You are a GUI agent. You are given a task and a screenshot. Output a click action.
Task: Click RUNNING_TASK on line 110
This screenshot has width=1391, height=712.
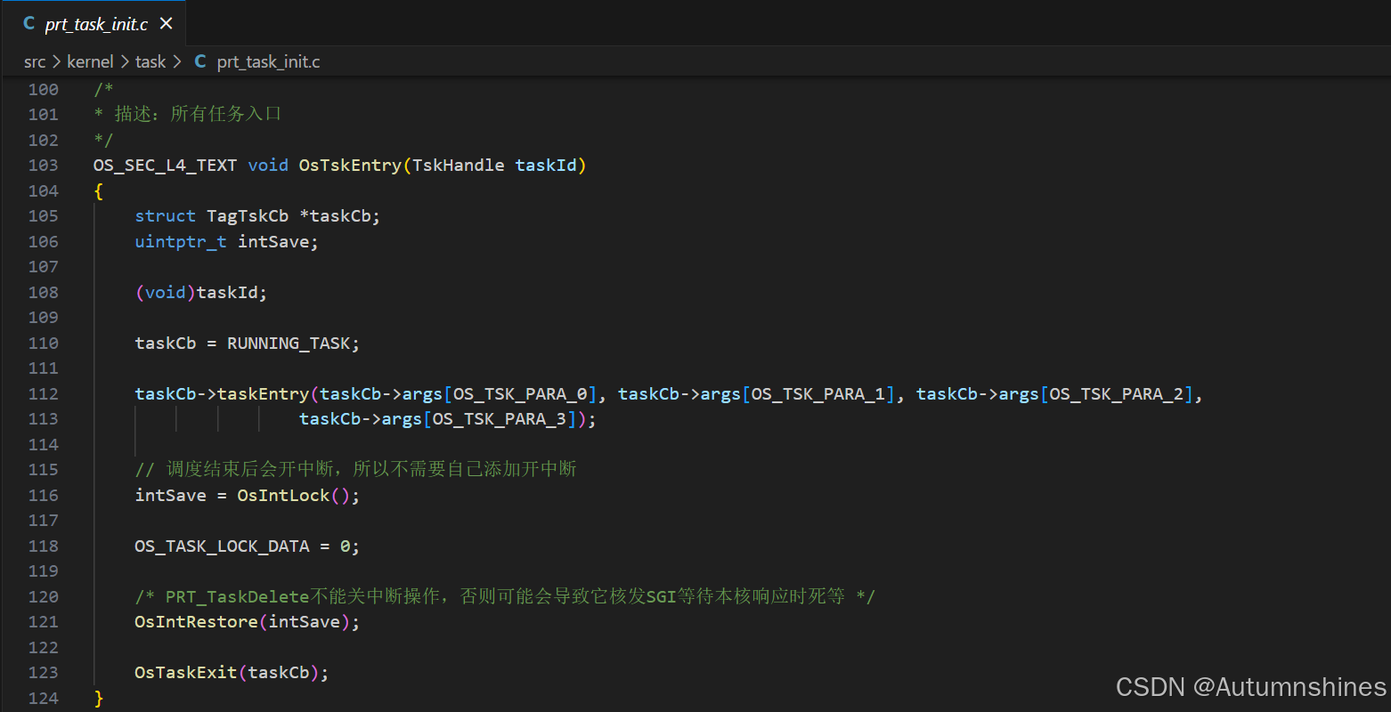click(289, 343)
